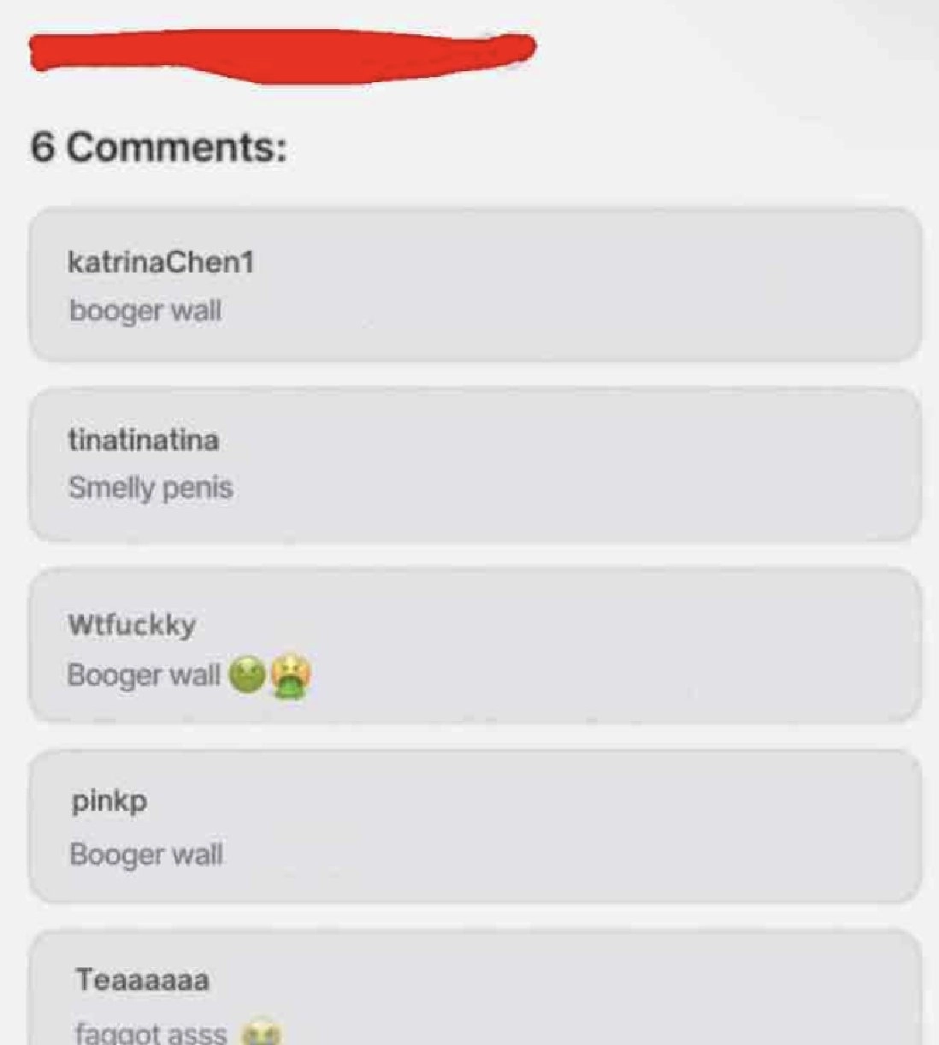The width and height of the screenshot is (939, 1045).
Task: Click the comment text under Teaaaaaa
Action: coord(151,1032)
